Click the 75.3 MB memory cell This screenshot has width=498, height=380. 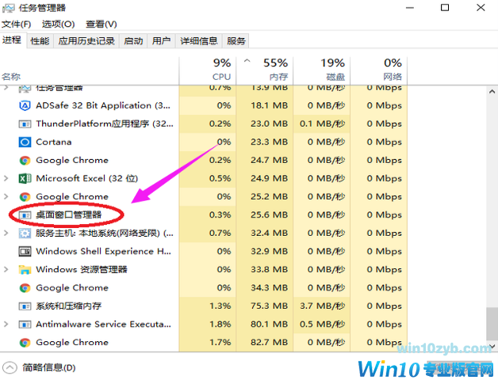[x=265, y=306]
